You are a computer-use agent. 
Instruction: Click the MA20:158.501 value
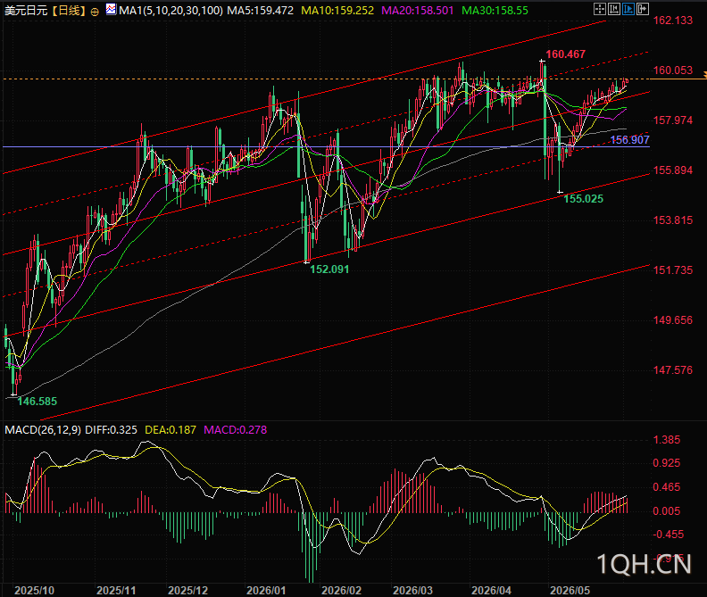pyautogui.click(x=418, y=11)
